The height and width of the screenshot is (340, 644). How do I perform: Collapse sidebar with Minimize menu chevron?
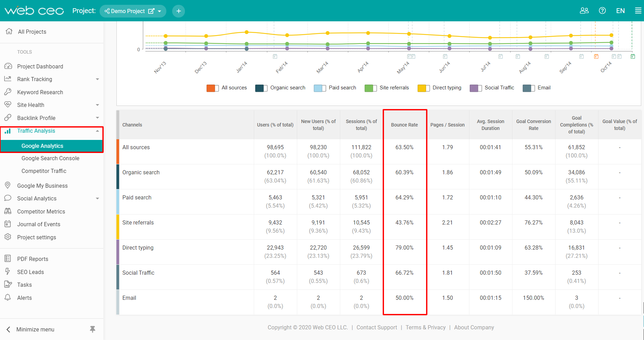(9, 329)
